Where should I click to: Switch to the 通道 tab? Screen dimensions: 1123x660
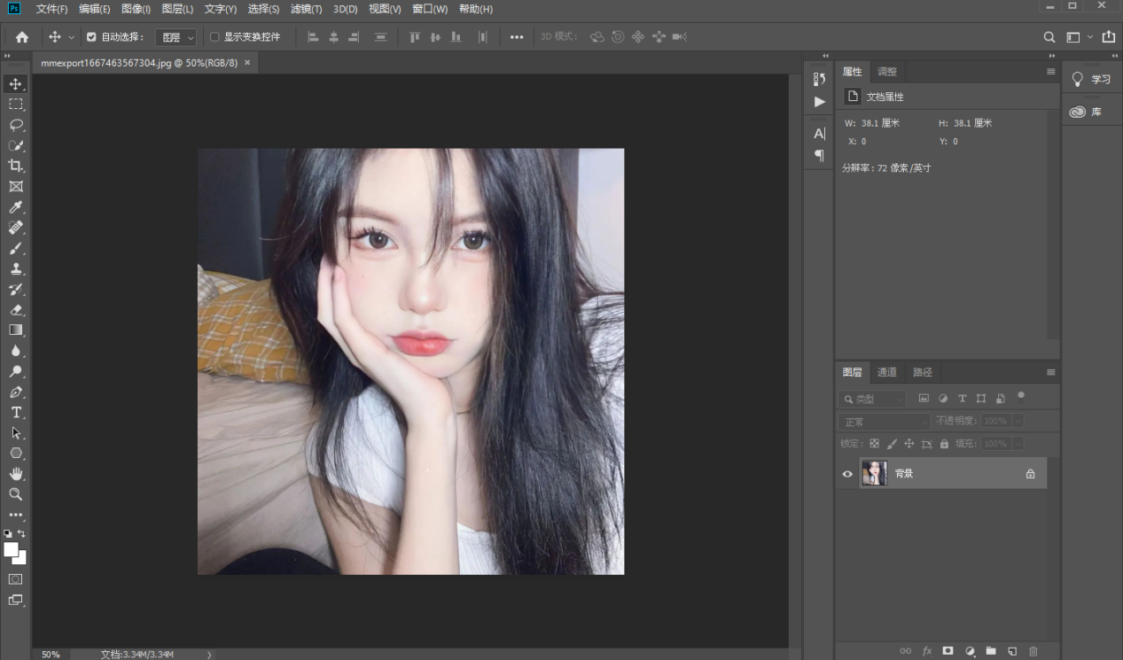887,372
